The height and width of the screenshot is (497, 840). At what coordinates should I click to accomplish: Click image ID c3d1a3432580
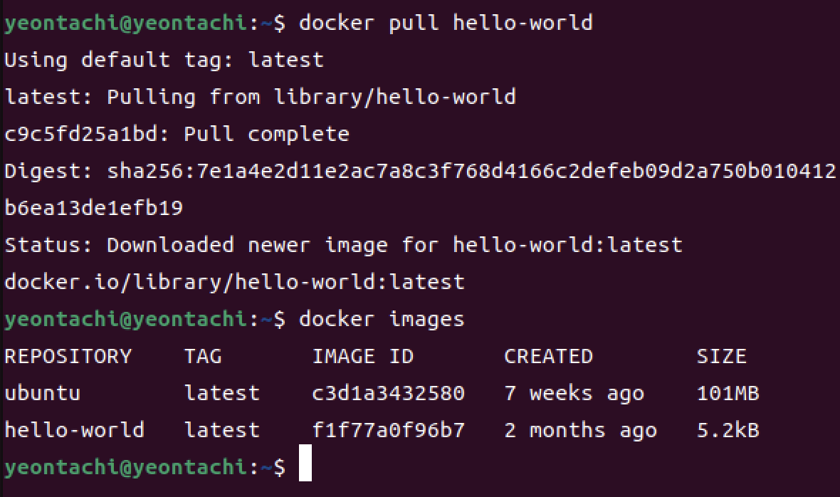389,393
